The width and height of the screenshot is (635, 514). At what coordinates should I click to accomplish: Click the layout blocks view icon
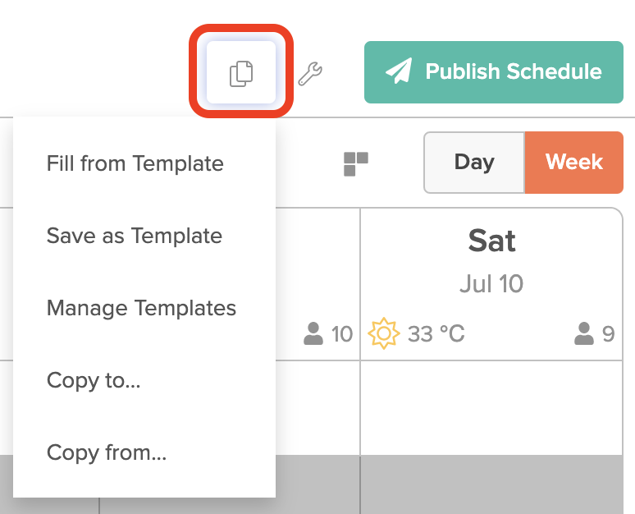(355, 163)
